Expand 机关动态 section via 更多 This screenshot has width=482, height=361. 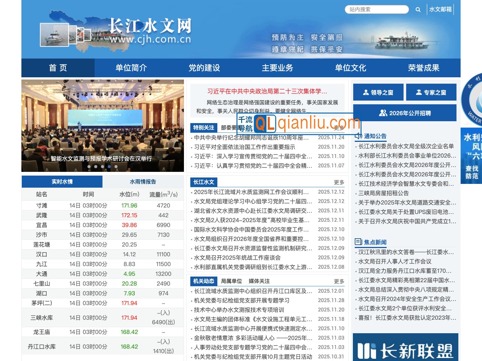coord(339,281)
